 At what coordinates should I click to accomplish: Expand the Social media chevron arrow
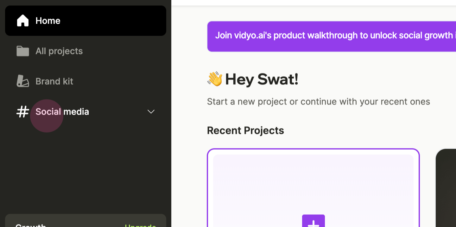point(151,111)
